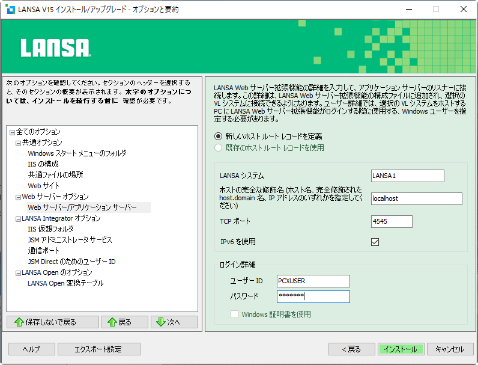Toggle the 'IPv6 を使用' checkbox

coord(375,242)
